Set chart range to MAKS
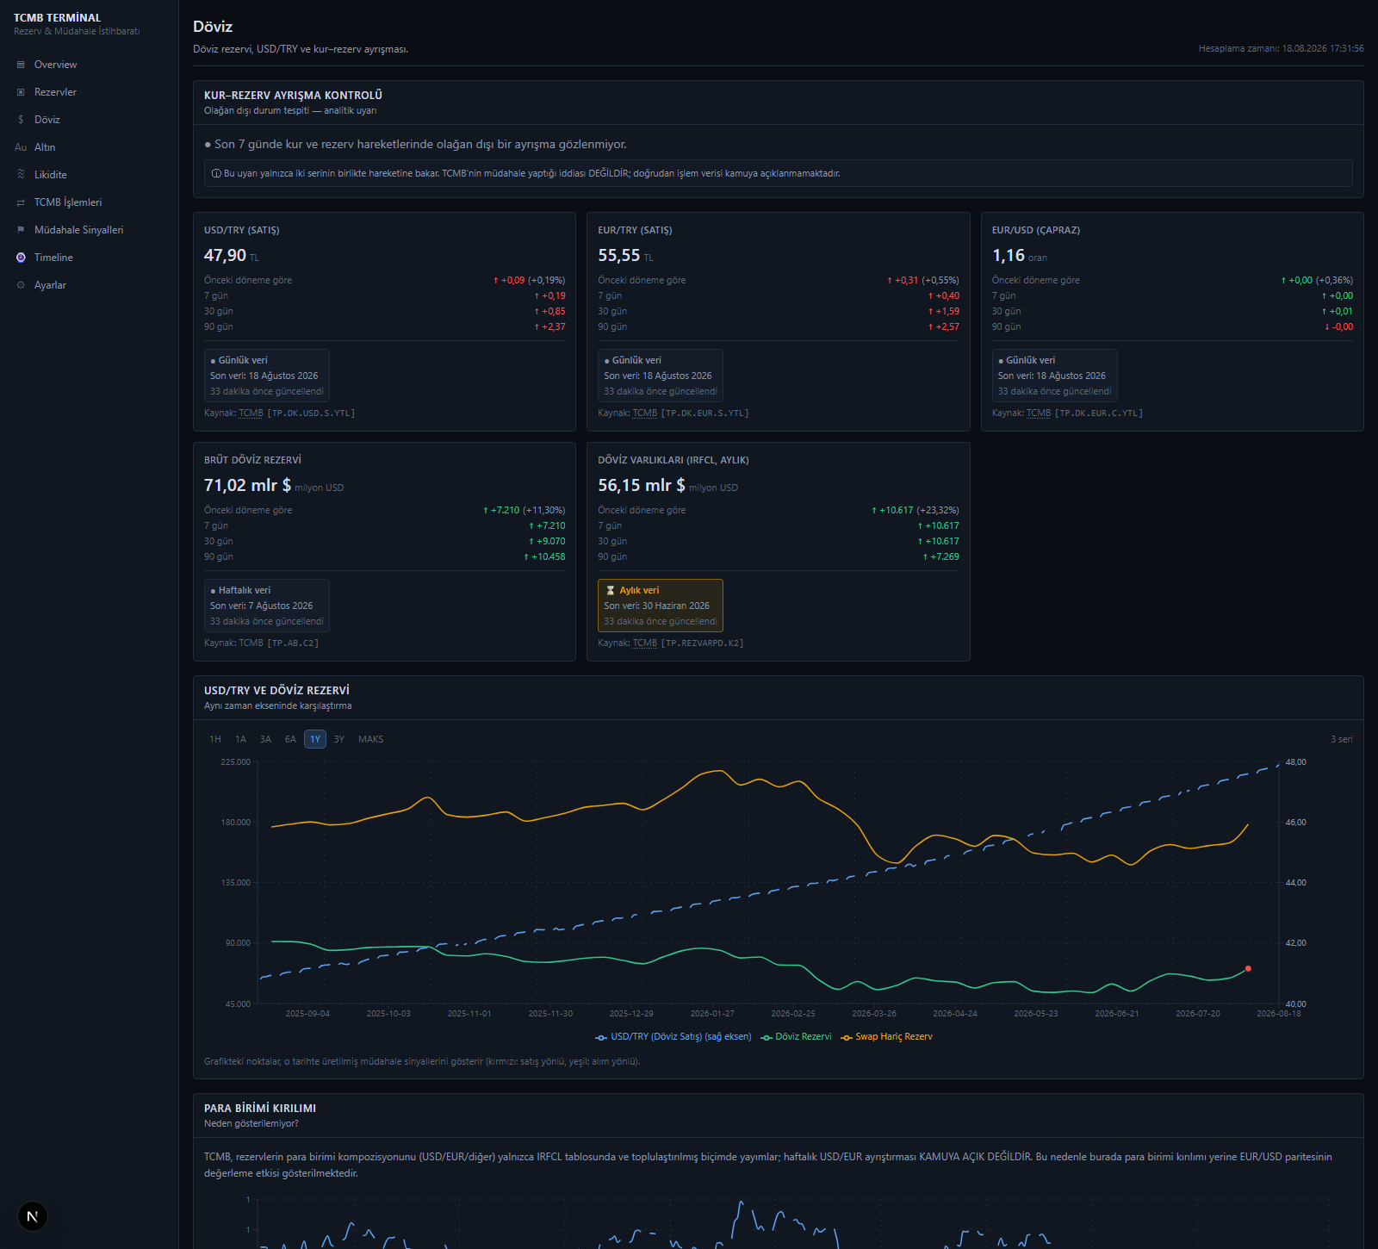The width and height of the screenshot is (1378, 1249). pyautogui.click(x=371, y=739)
